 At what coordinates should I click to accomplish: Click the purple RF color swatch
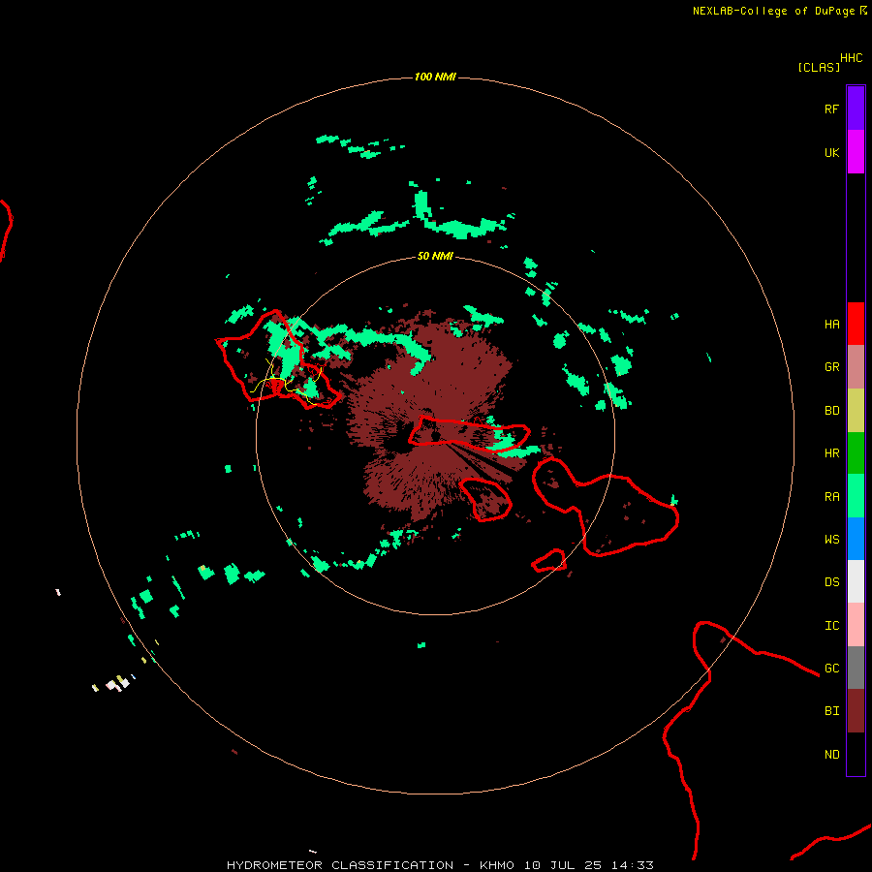(856, 109)
